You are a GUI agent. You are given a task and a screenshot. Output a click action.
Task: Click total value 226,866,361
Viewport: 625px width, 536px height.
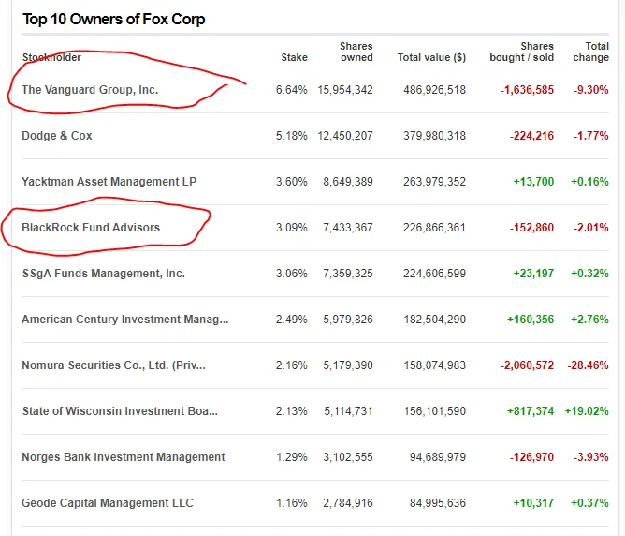click(434, 228)
